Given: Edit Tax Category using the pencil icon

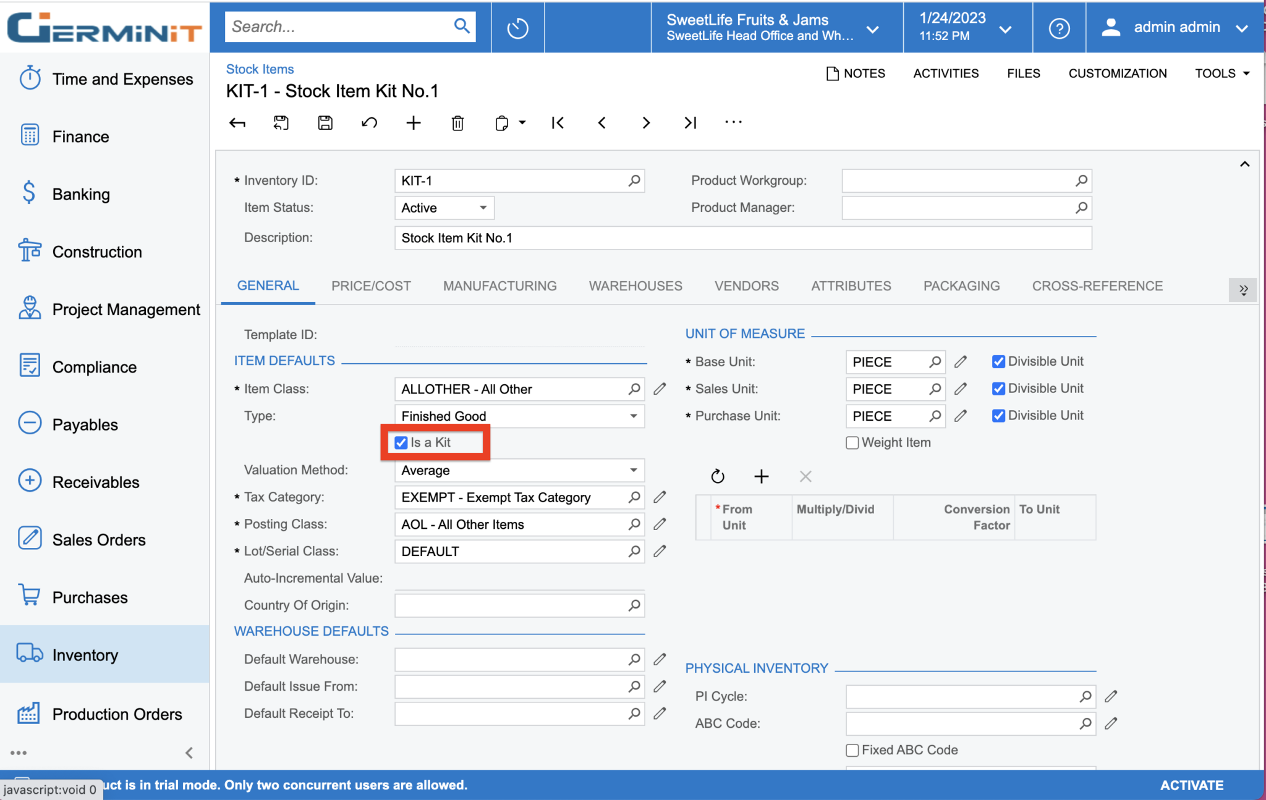Looking at the screenshot, I should 659,497.
